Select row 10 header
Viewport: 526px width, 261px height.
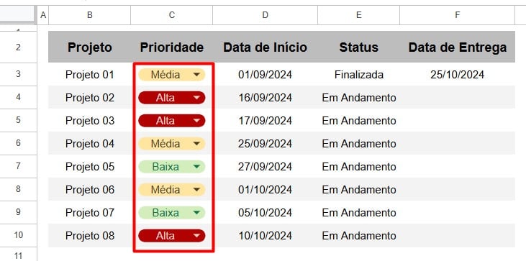(18, 235)
